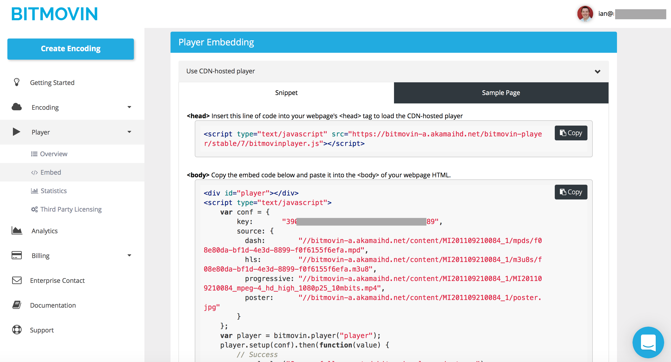Image resolution: width=671 pixels, height=362 pixels.
Task: Switch to the Sample Page tab
Action: point(500,93)
